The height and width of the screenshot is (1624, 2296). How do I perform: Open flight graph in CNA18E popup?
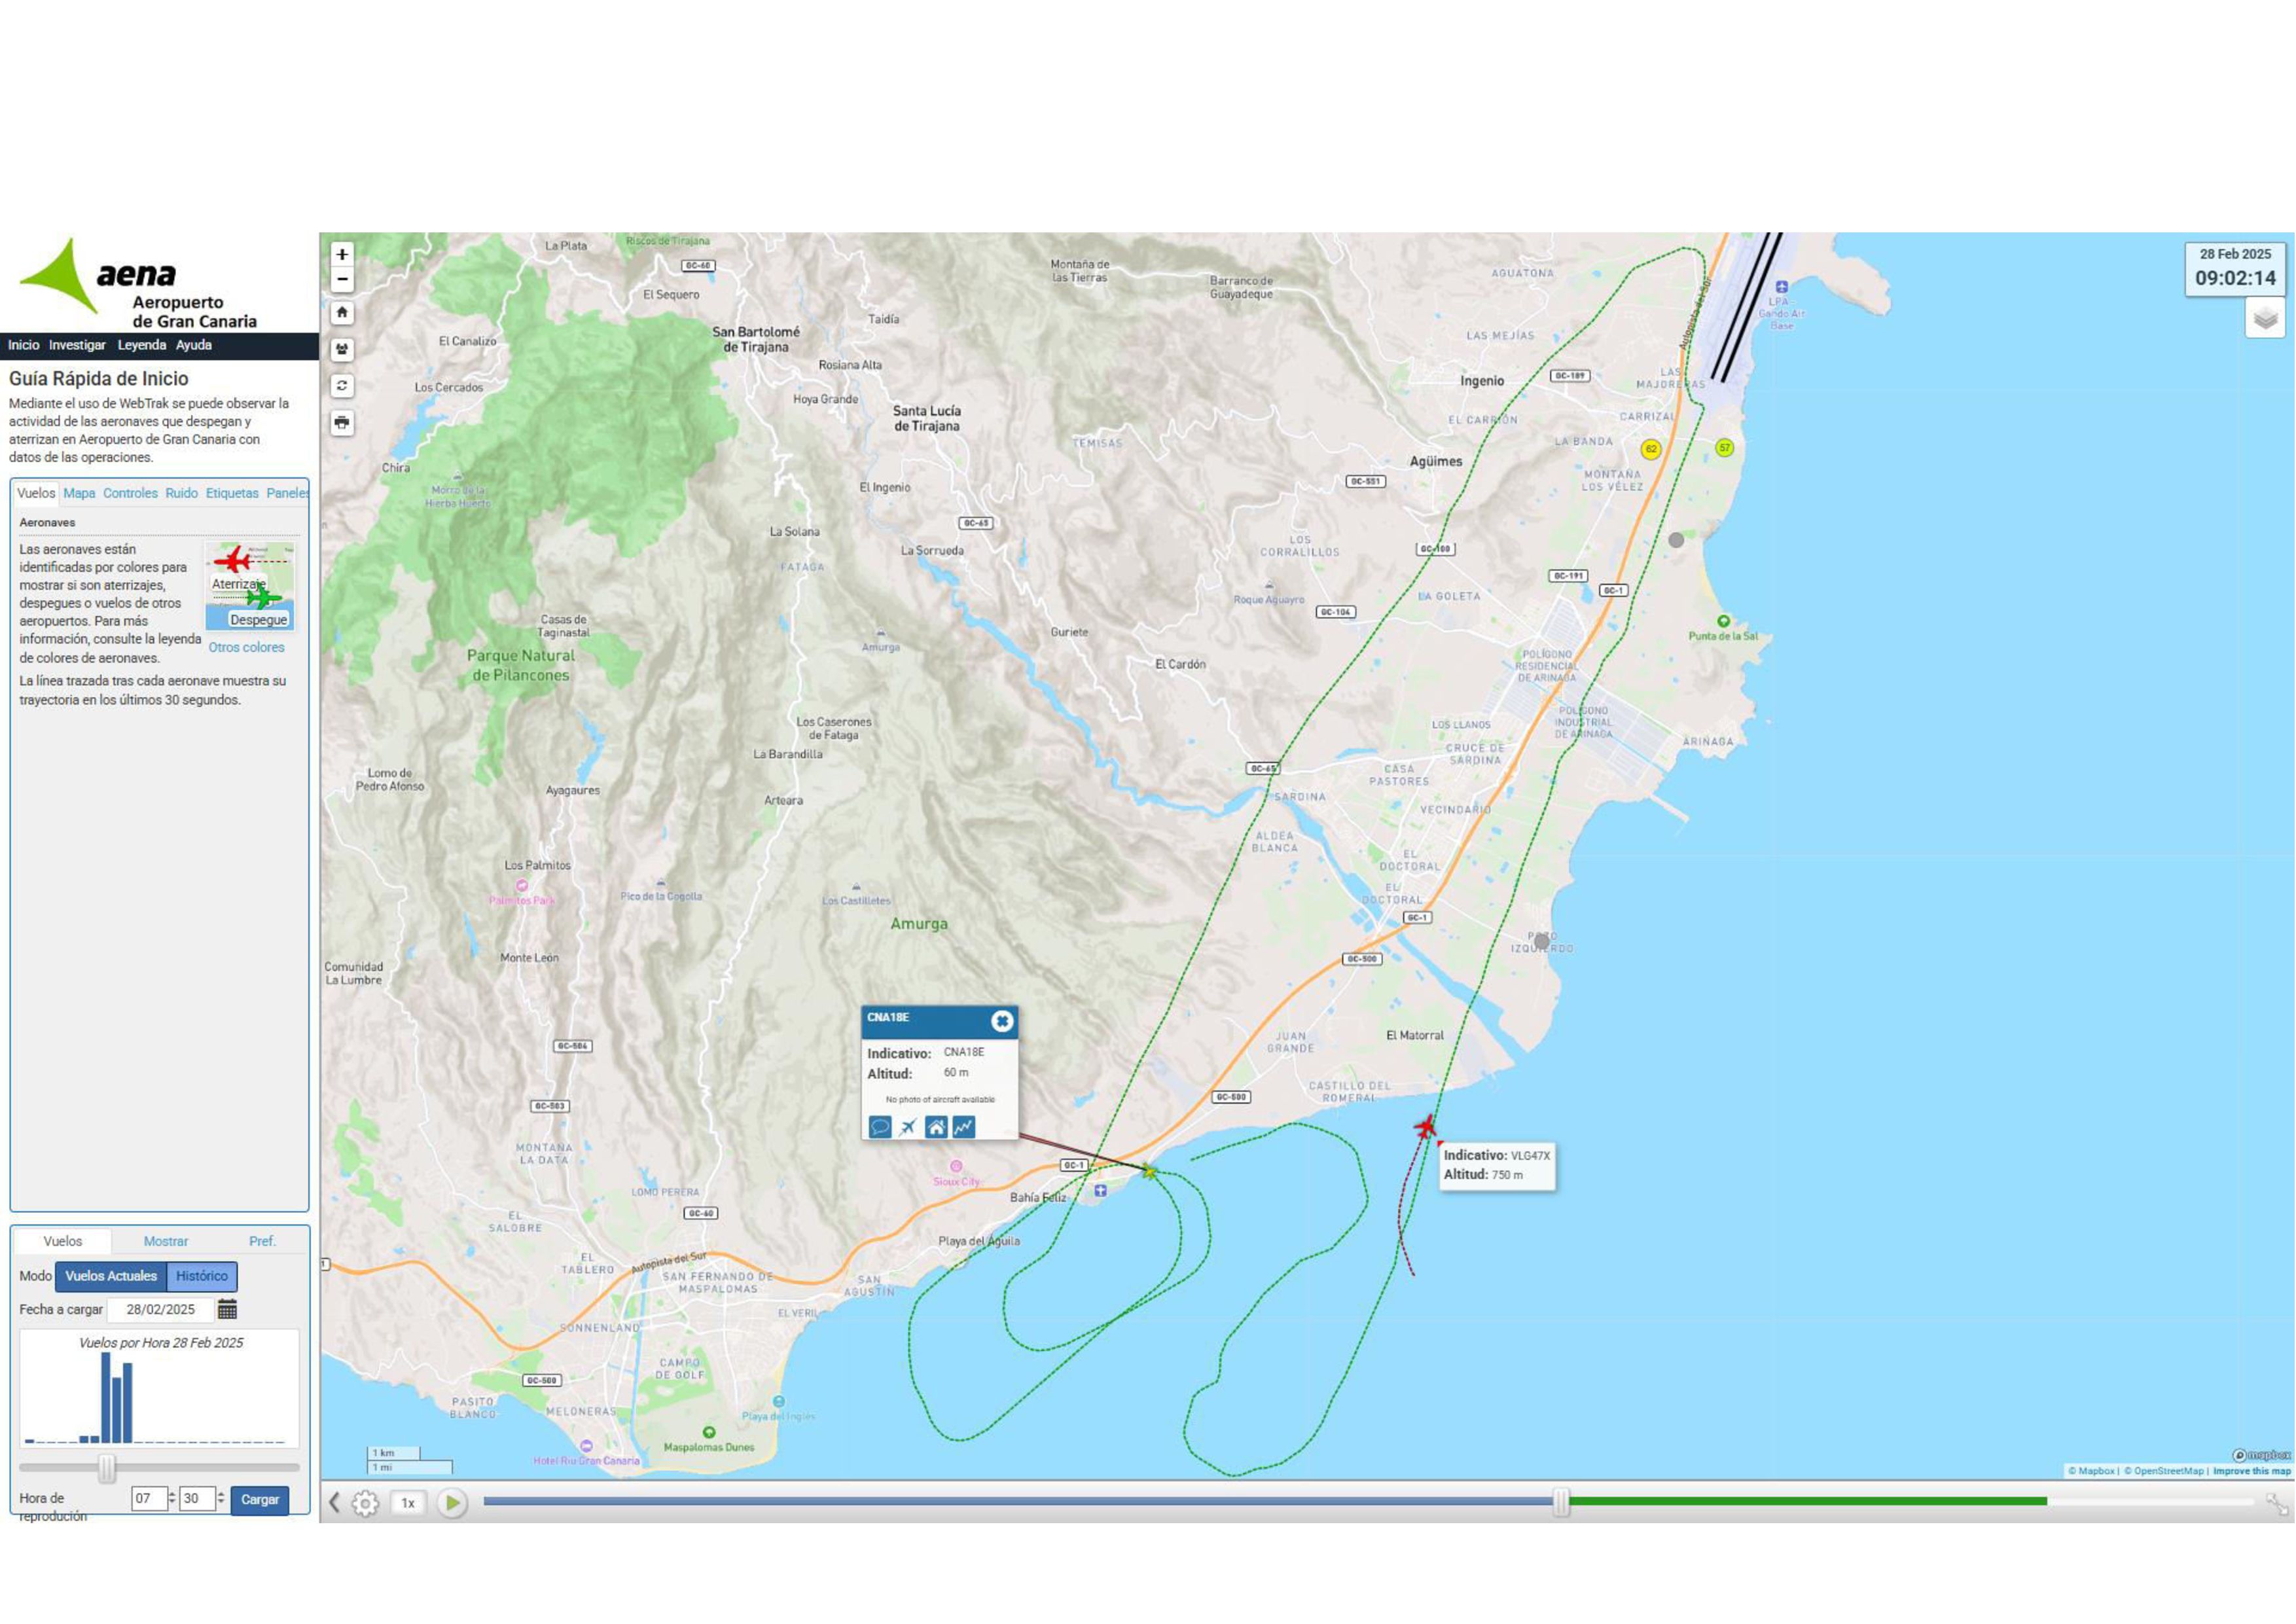[x=963, y=1127]
